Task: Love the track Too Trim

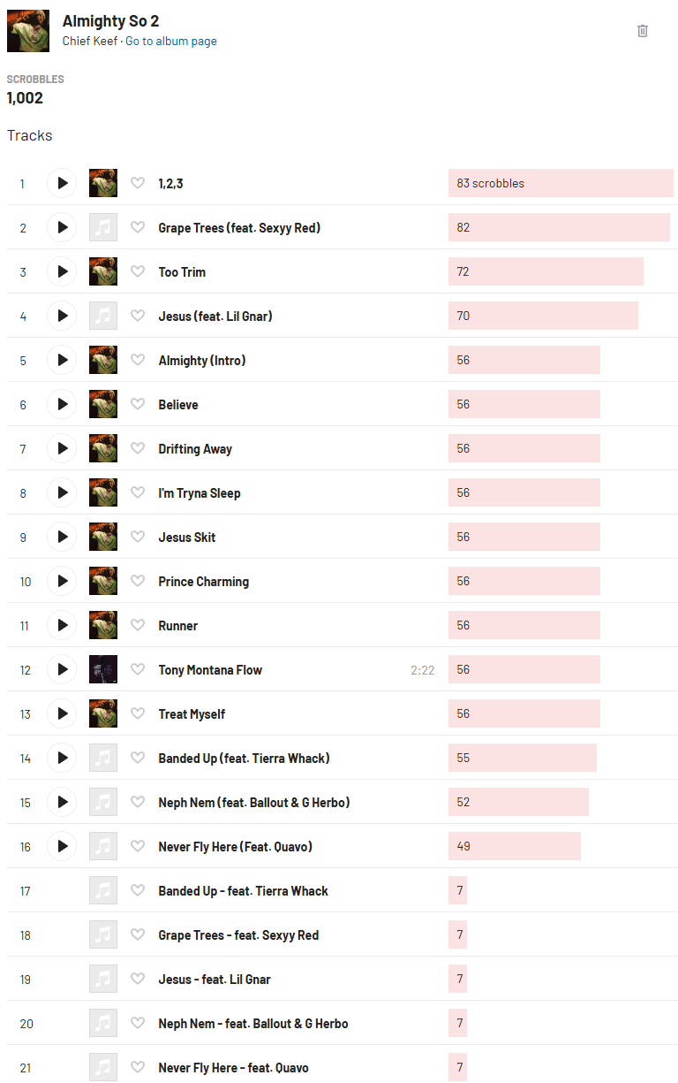Action: click(x=138, y=271)
